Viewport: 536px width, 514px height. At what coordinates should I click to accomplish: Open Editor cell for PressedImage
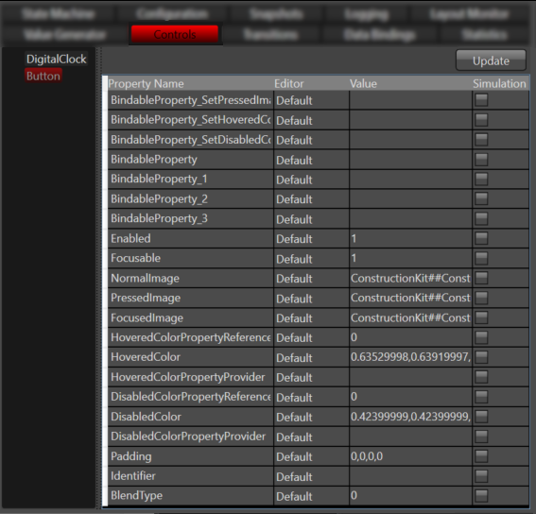pyautogui.click(x=311, y=298)
